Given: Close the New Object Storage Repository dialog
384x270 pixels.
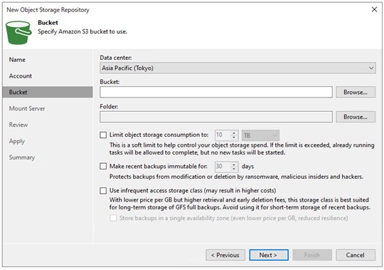Looking at the screenshot, I should click(374, 9).
